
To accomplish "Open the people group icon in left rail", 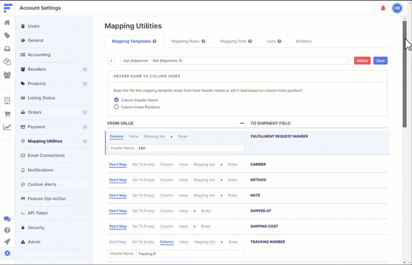I will (7, 75).
